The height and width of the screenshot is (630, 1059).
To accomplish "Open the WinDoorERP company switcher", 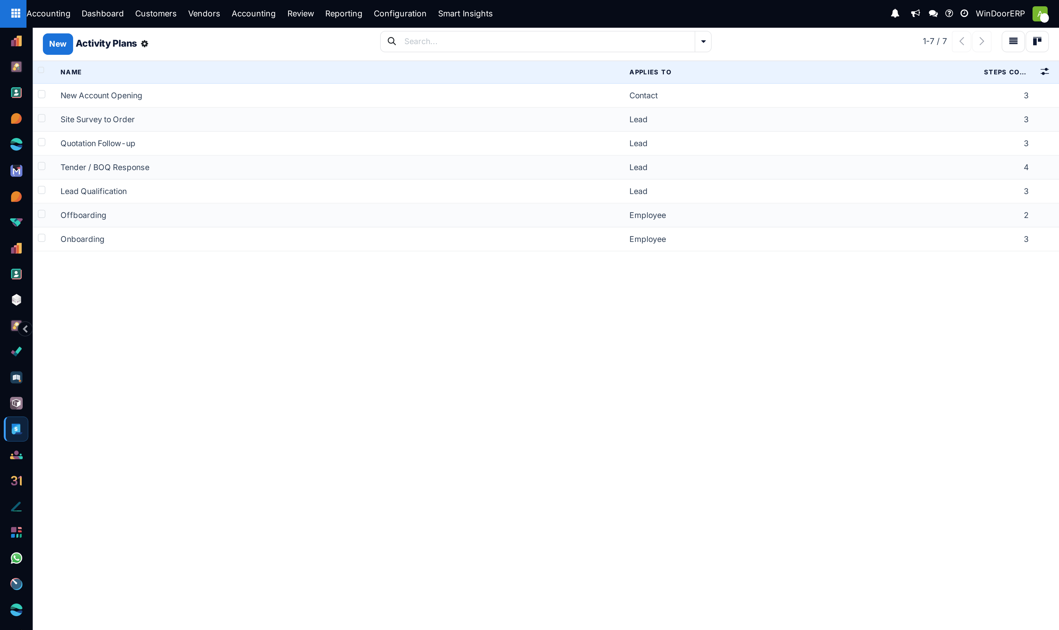I will click(x=1000, y=14).
